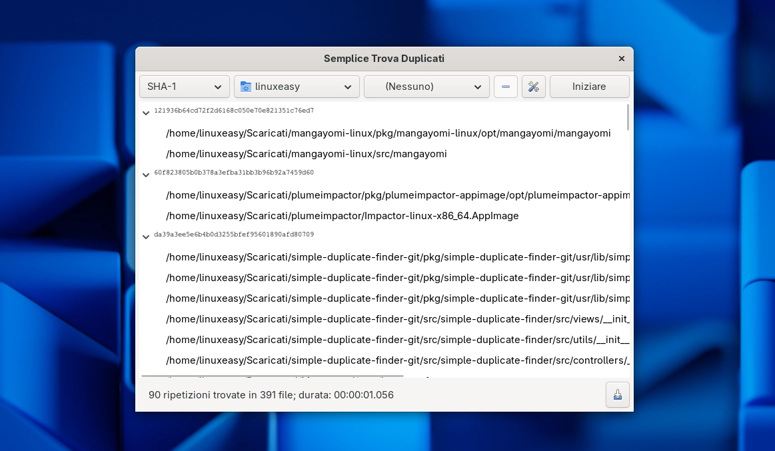Select the mangayomi src duplicate path
The height and width of the screenshot is (451, 775).
click(x=307, y=154)
